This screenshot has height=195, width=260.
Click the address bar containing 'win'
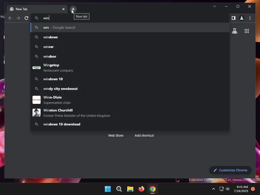(x=130, y=18)
